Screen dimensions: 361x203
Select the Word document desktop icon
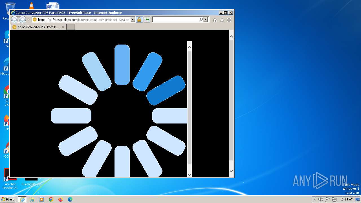(53, 6)
